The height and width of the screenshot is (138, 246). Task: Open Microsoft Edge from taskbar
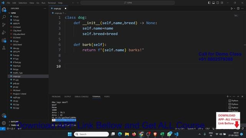[x=120, y=134]
